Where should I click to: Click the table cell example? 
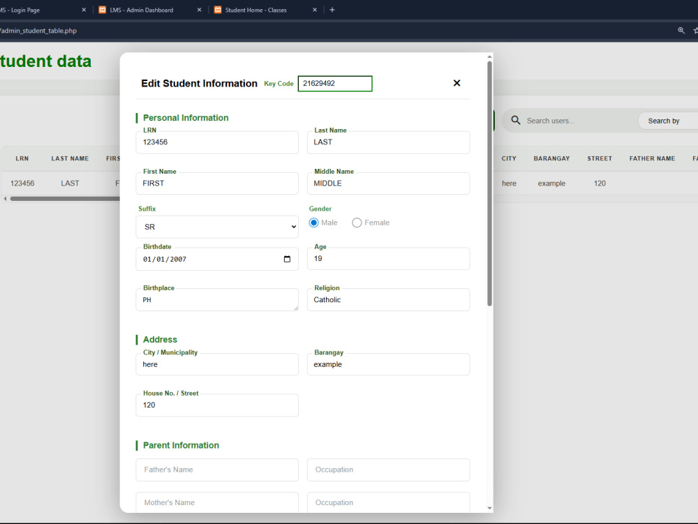click(x=551, y=184)
